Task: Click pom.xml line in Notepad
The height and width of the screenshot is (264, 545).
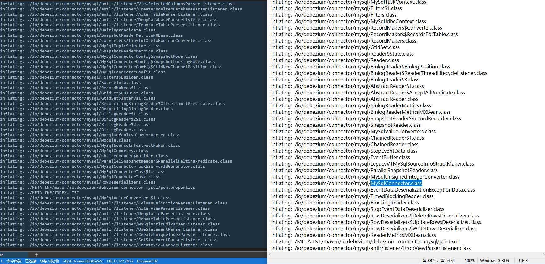Action: pyautogui.click(x=365, y=241)
